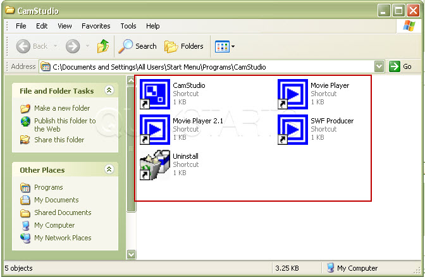Viewport: 425px width, 277px height.
Task: Click My Computer in the status bar
Action: coord(352,268)
